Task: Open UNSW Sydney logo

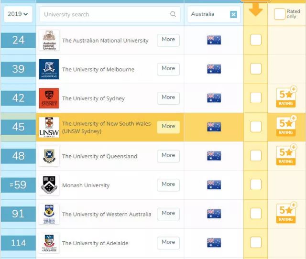Action: 49,127
